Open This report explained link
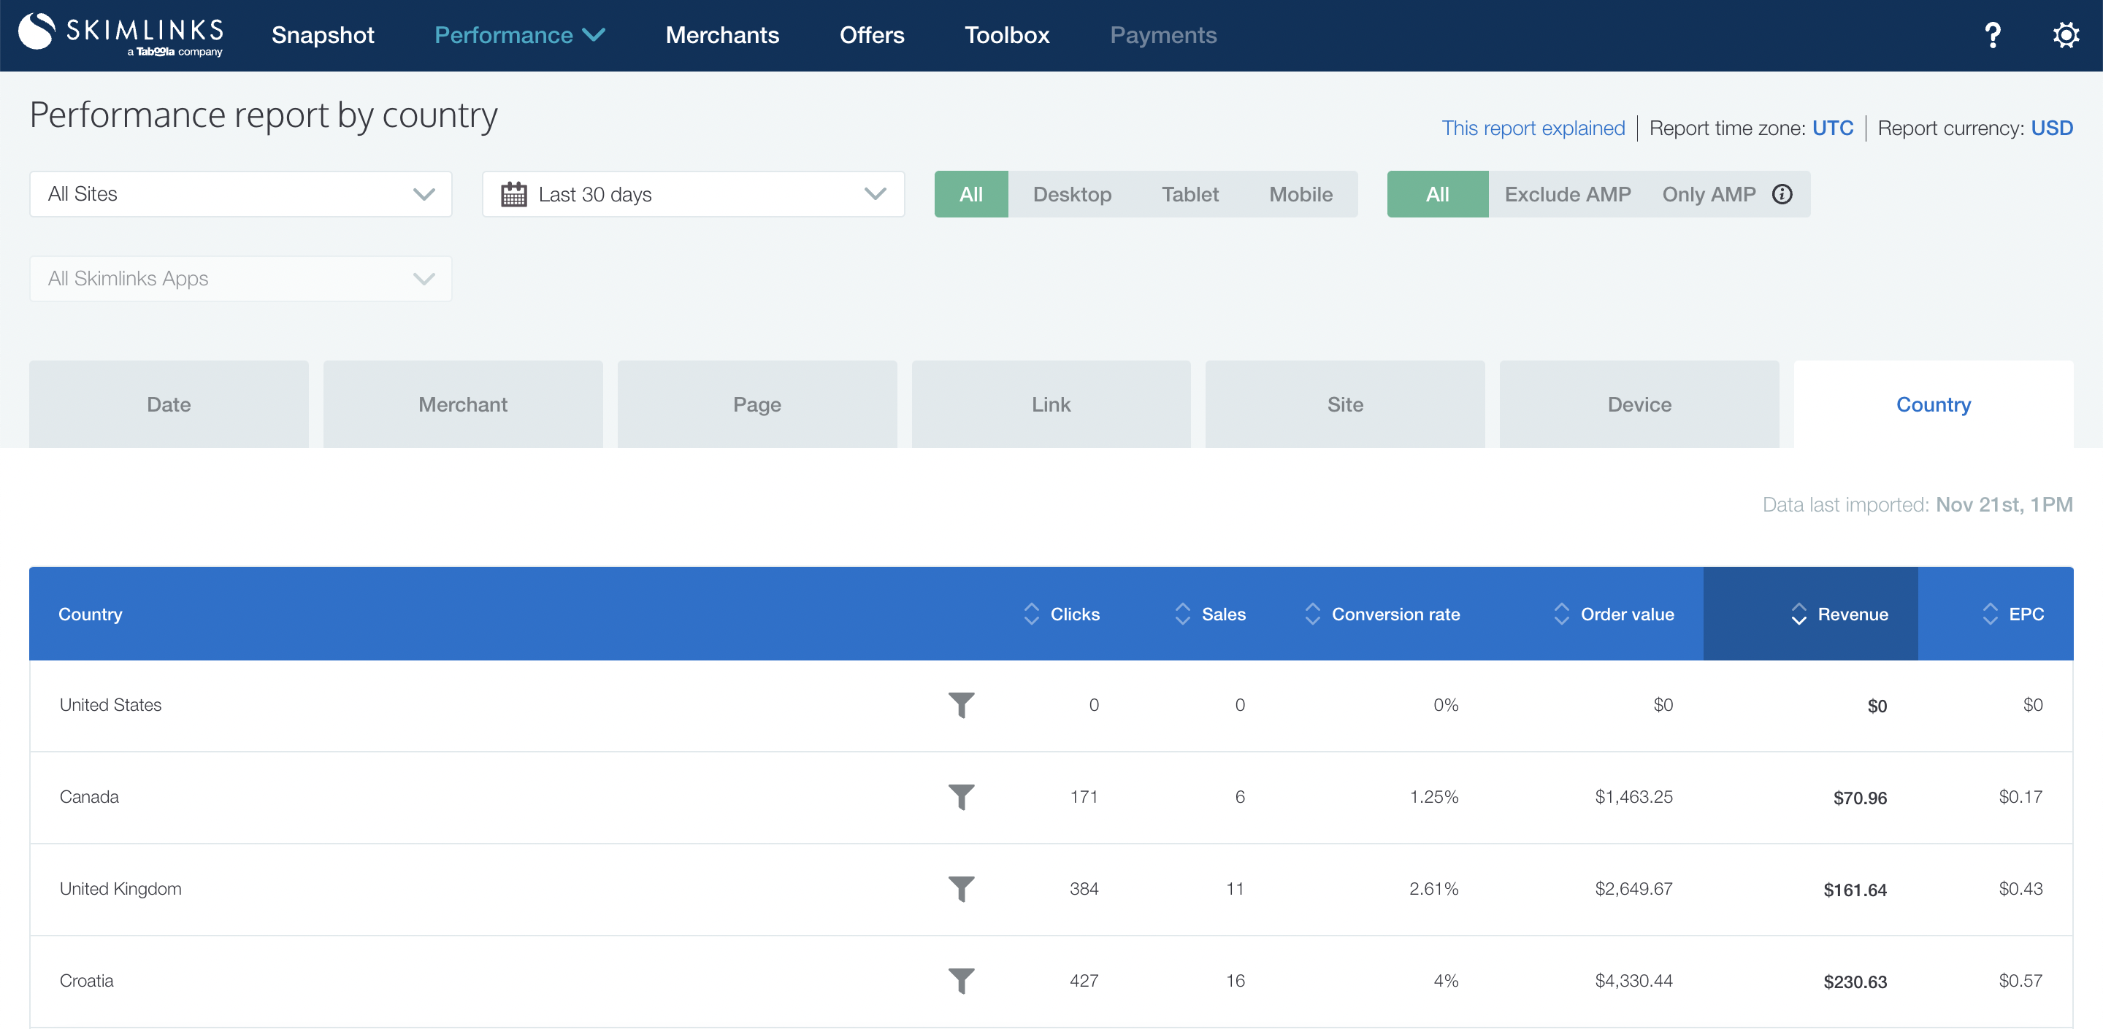Screen dimensions: 2103x1029 (x=1533, y=128)
